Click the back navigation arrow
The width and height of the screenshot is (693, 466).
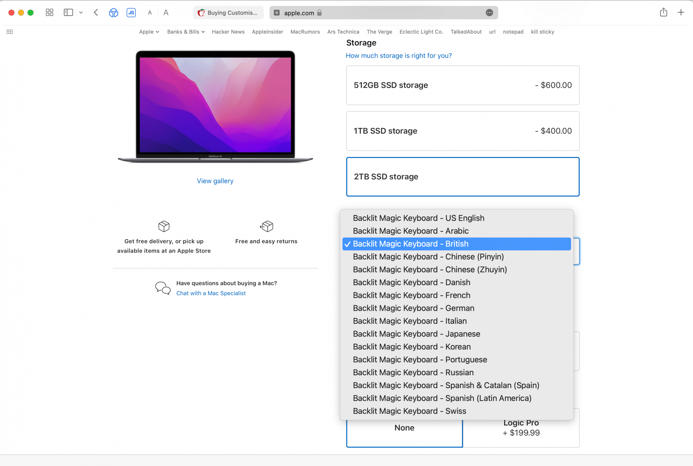pos(96,12)
